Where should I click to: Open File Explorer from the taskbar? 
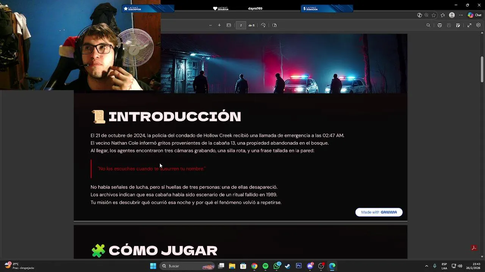[232, 266]
